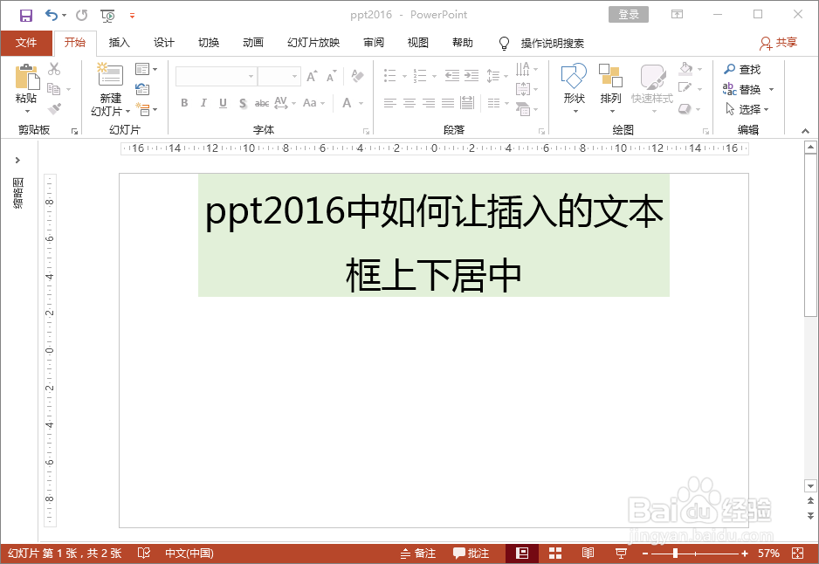819x564 pixels.
Task: Open the shape effects menu
Action: pos(691,108)
